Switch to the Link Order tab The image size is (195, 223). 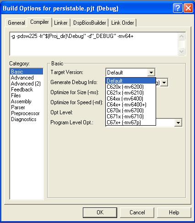(x=123, y=23)
